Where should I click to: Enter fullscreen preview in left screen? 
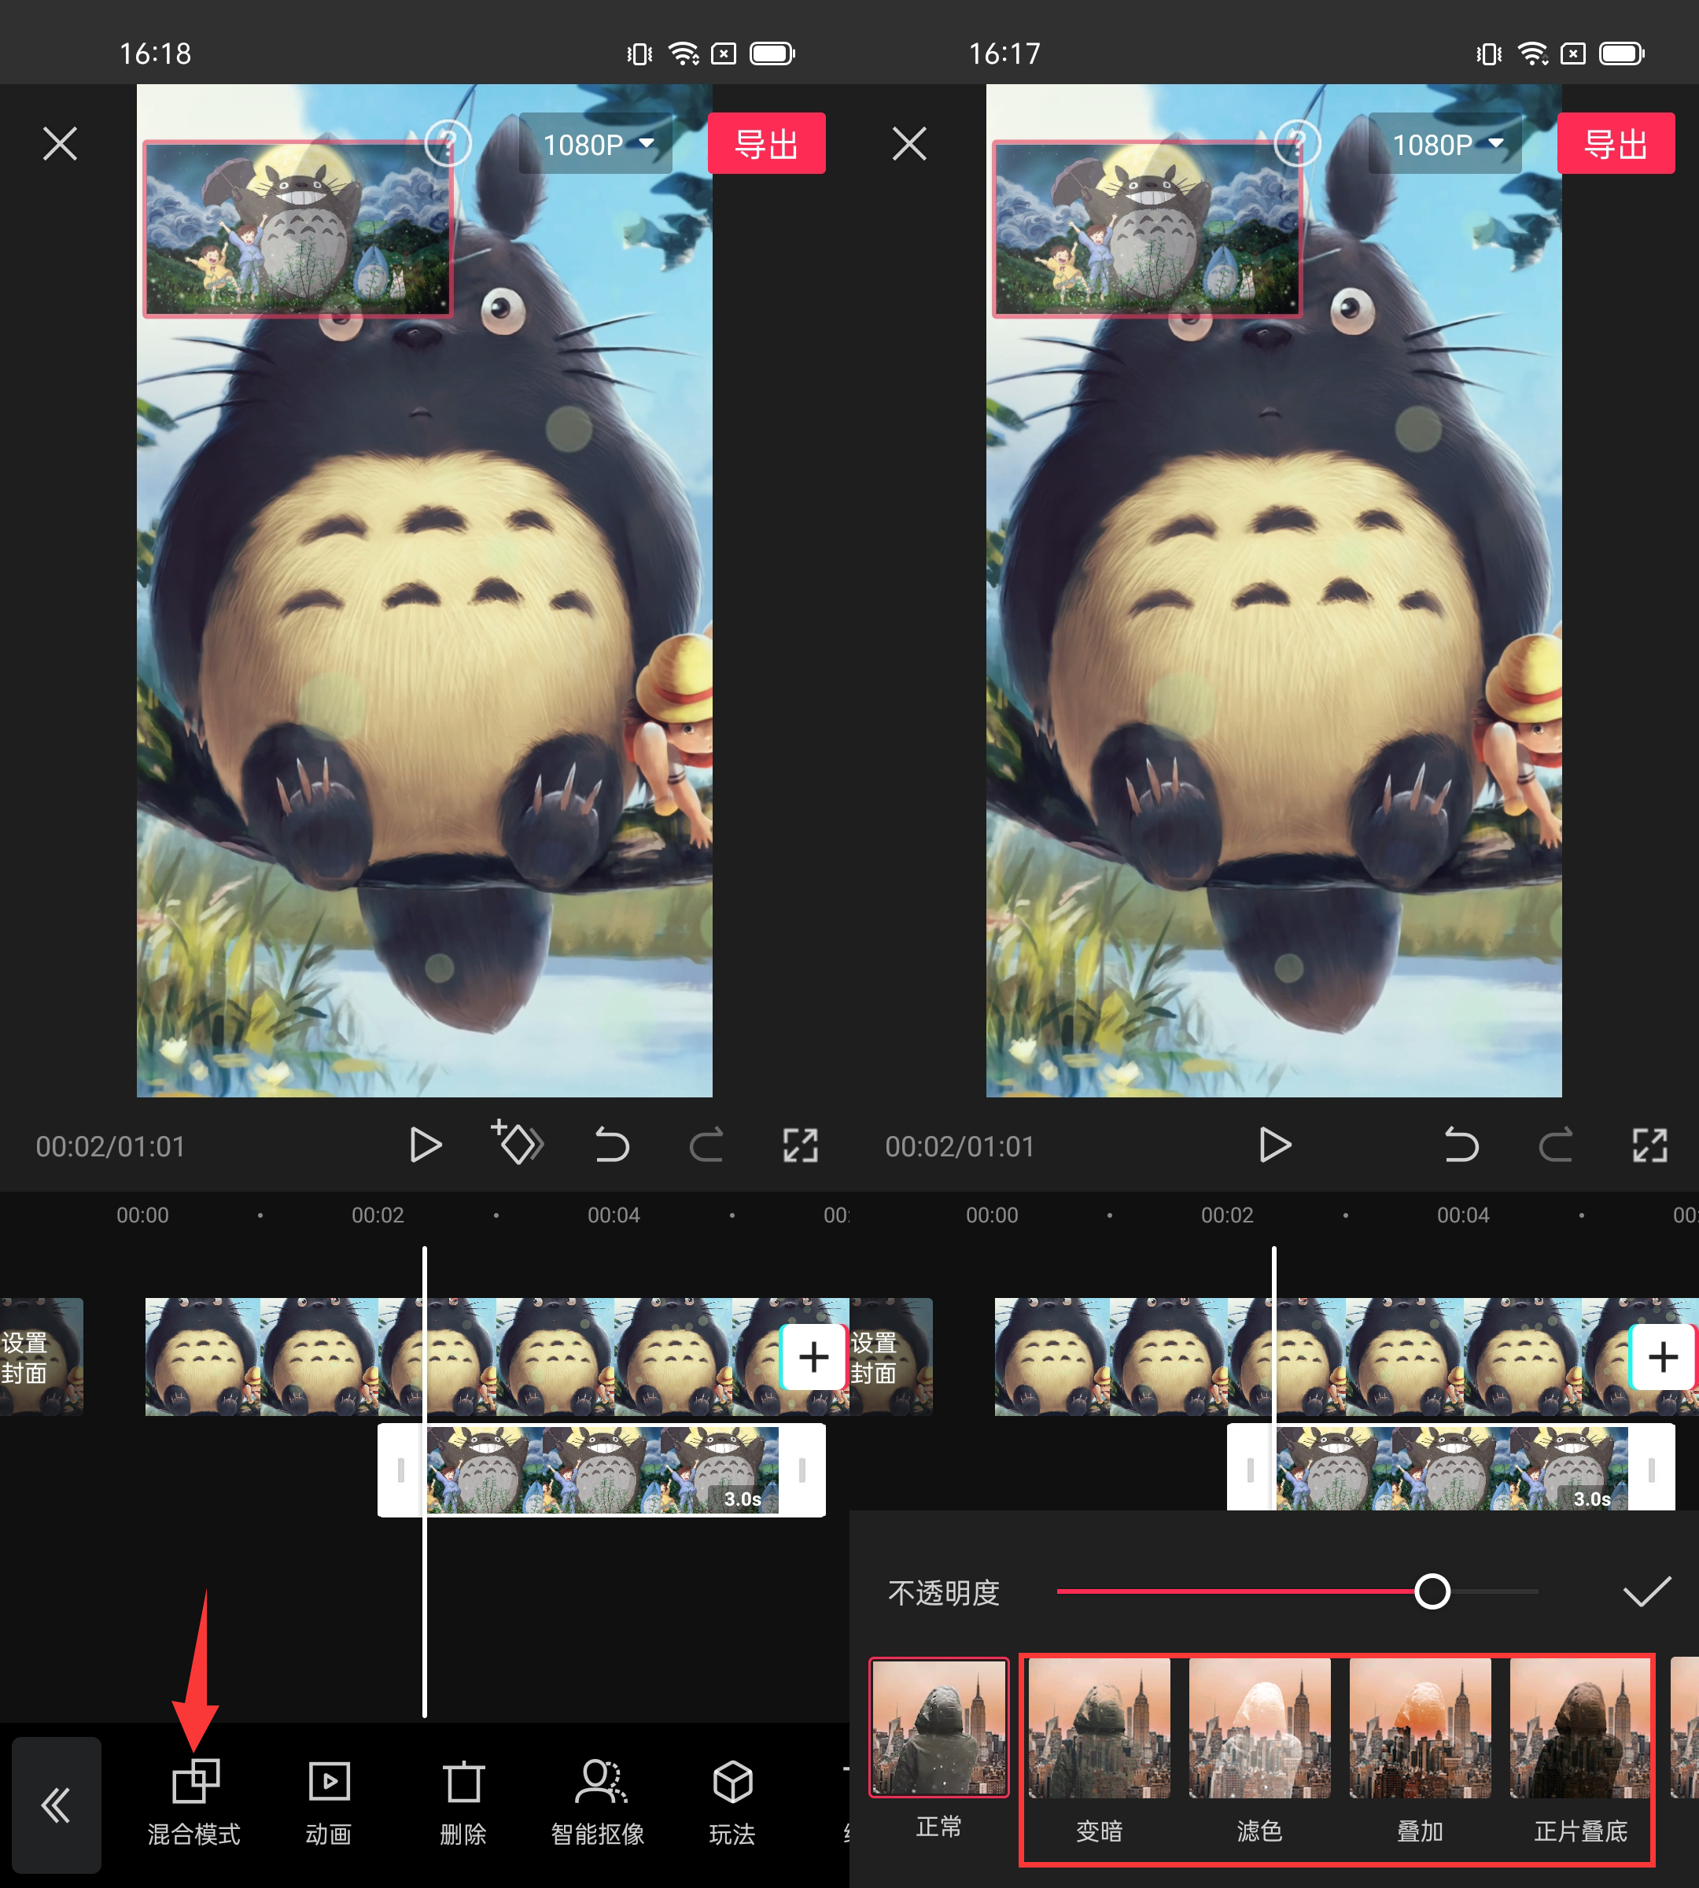click(x=800, y=1145)
